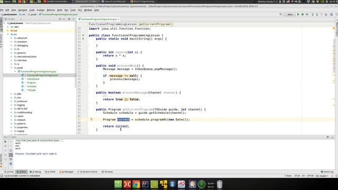Click the FunctionalProgrammingLesson breadcrumb in editor
The image size is (338, 190).
[112, 24]
